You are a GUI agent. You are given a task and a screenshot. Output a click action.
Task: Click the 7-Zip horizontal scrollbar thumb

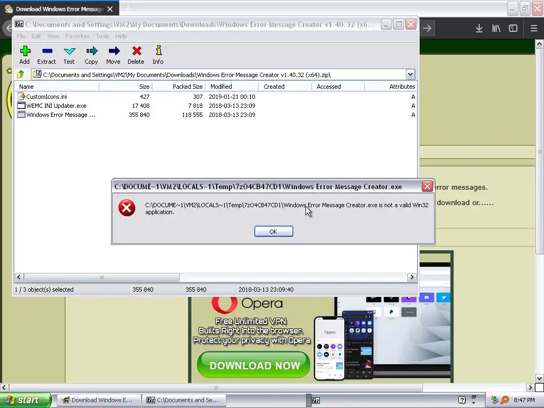[101, 277]
